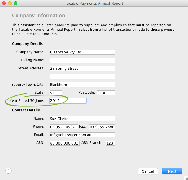Close the window with red button
This screenshot has height=180, width=188.
tap(4, 3)
